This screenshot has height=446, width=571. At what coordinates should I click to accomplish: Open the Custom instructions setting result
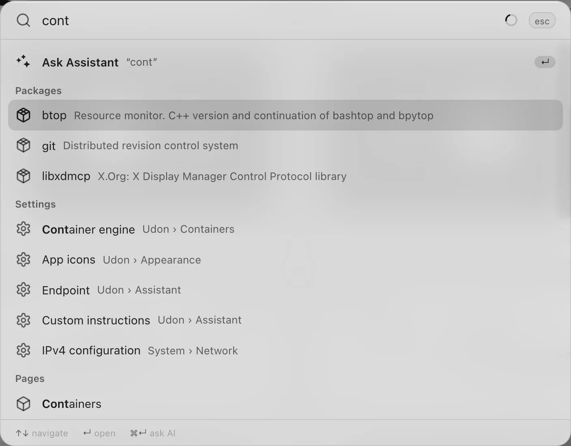(x=285, y=320)
